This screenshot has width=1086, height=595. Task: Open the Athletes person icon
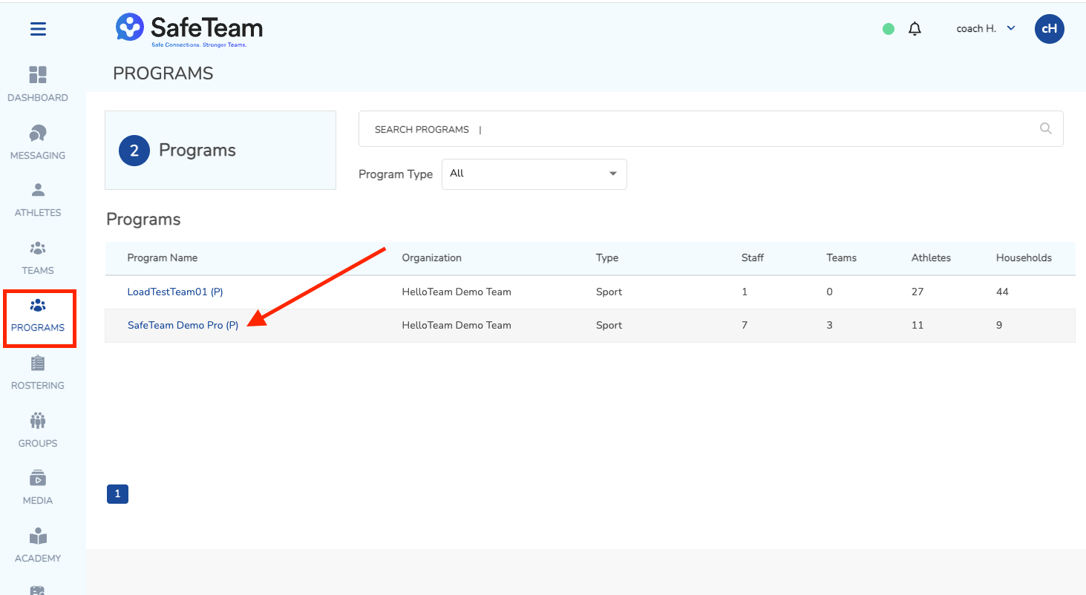point(38,190)
